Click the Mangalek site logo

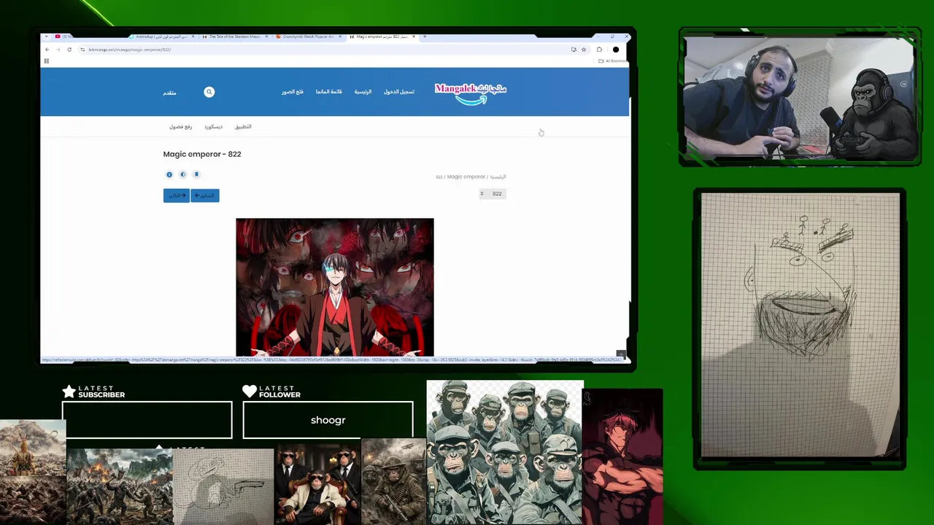471,93
